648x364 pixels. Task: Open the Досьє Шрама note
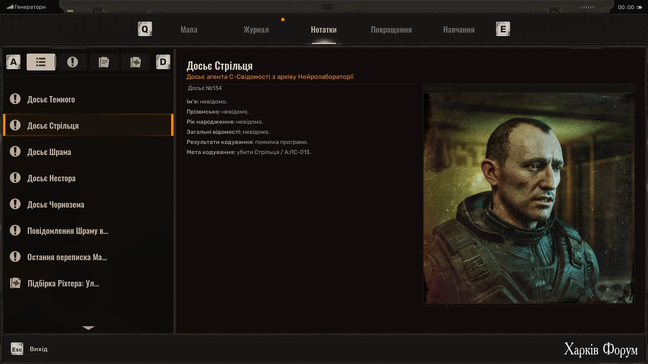(x=88, y=152)
